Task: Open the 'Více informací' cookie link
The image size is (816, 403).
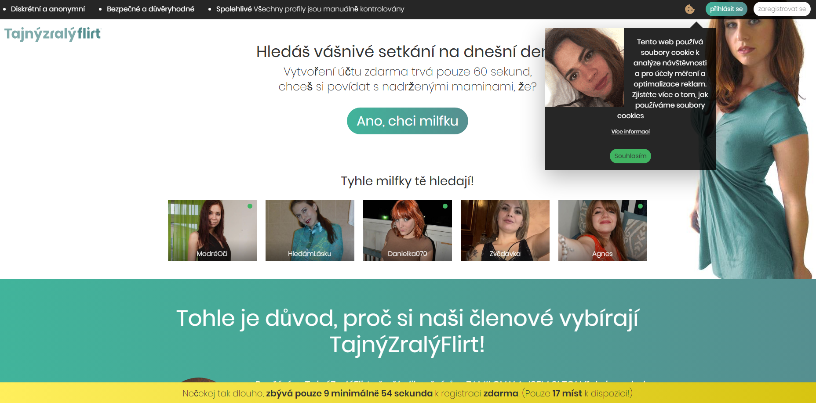Action: [x=630, y=132]
